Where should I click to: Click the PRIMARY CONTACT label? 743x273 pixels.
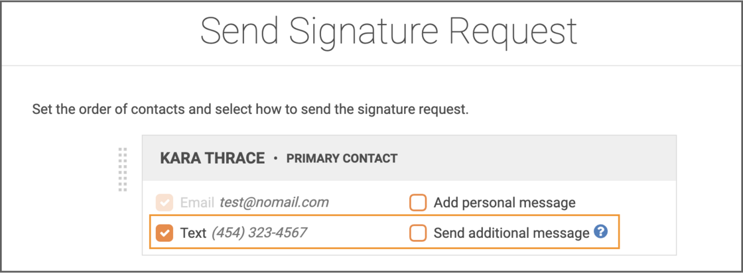(342, 158)
